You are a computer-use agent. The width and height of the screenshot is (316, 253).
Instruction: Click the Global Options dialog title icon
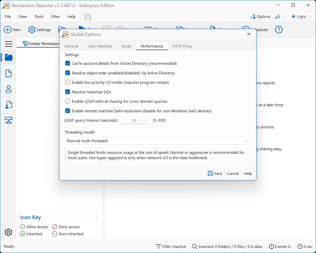click(65, 34)
